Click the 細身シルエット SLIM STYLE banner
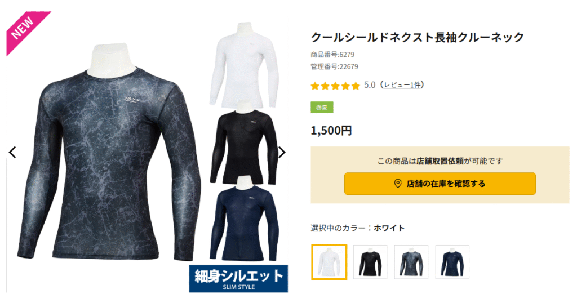 click(238, 279)
